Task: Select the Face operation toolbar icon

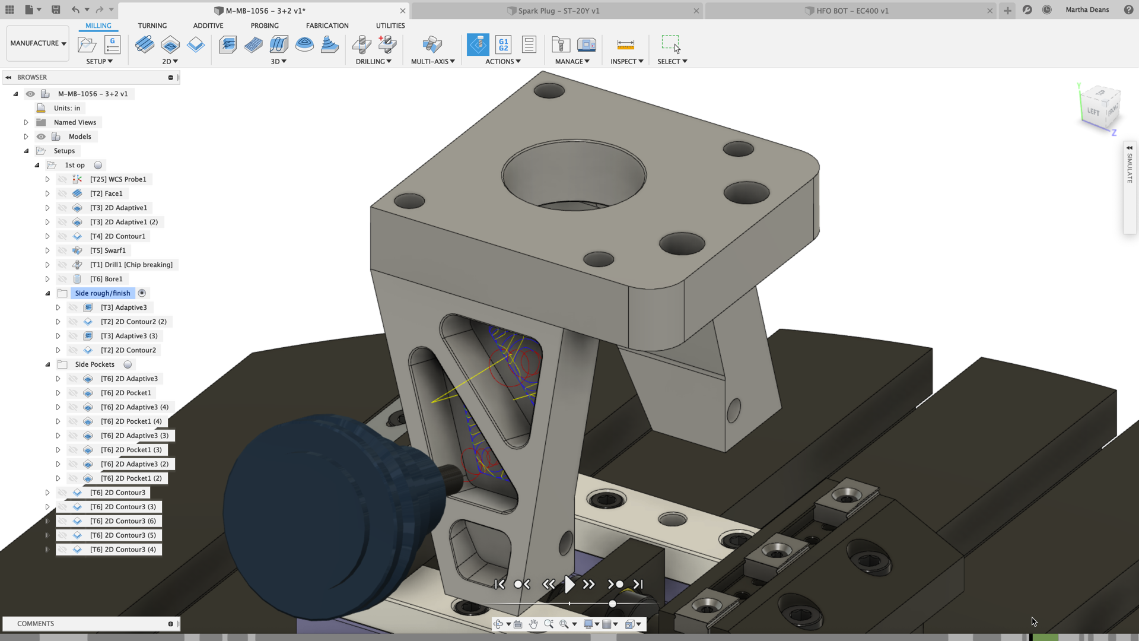Action: click(x=144, y=45)
